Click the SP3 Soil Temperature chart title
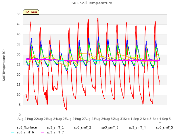The height and width of the screenshot is (138, 184). click(92, 3)
